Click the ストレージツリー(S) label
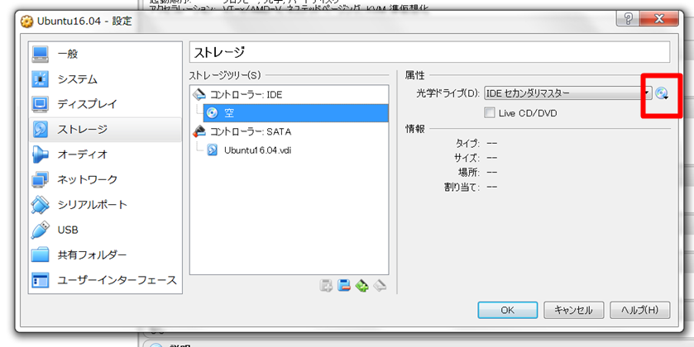Image resolution: width=694 pixels, height=347 pixels. (225, 75)
